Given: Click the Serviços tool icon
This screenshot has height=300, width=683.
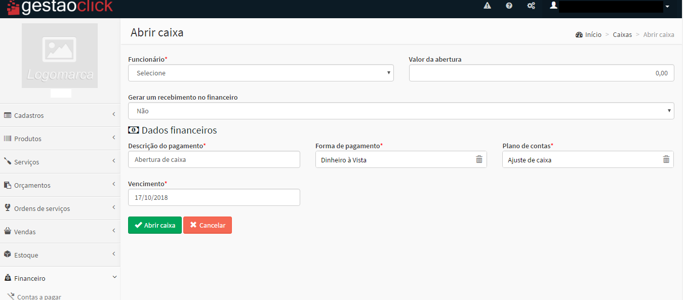Looking at the screenshot, I should (8, 162).
